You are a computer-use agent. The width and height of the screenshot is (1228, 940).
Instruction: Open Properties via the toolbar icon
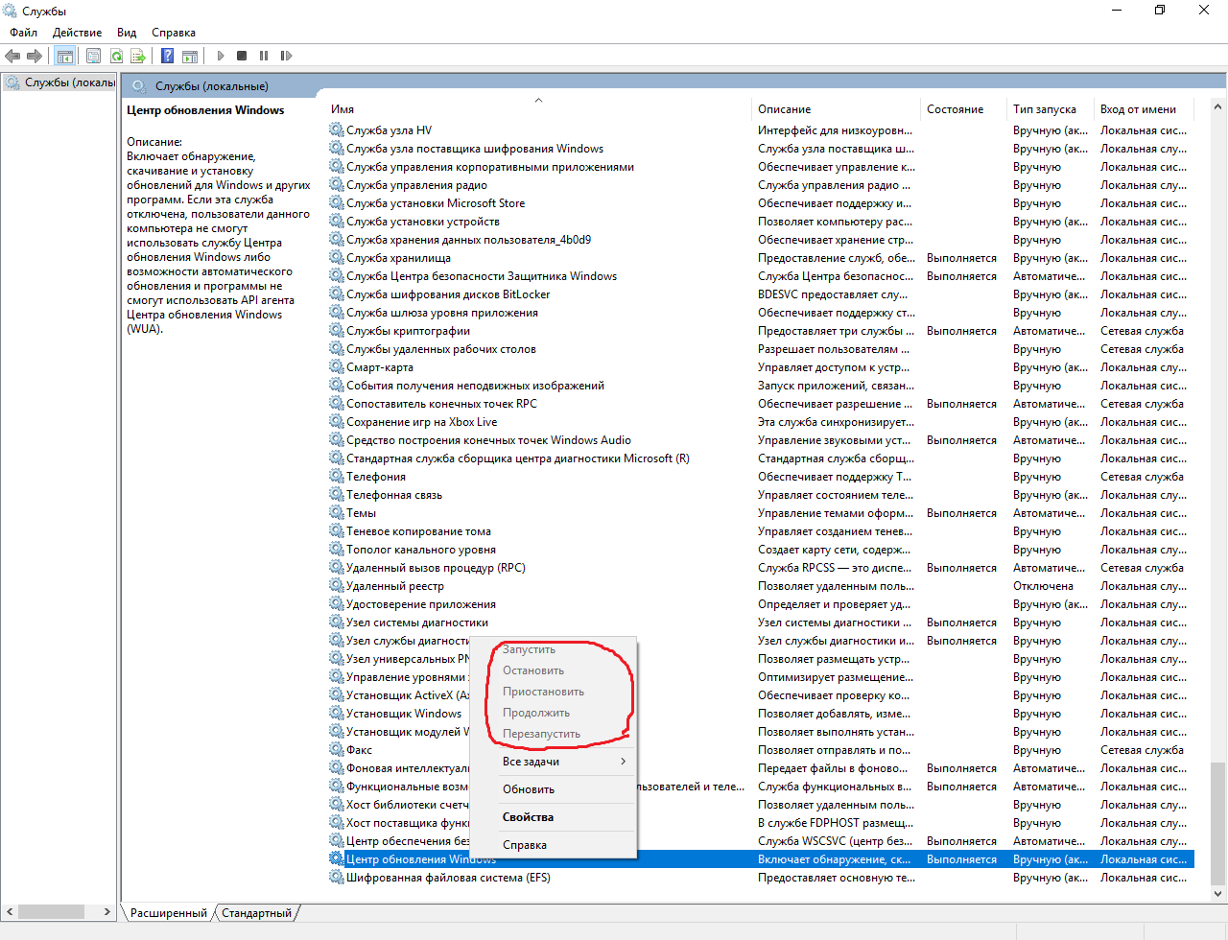pyautogui.click(x=93, y=56)
